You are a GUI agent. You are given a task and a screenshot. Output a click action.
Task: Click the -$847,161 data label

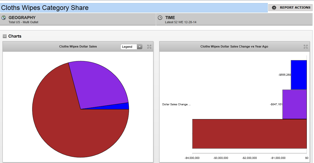tap(276, 104)
